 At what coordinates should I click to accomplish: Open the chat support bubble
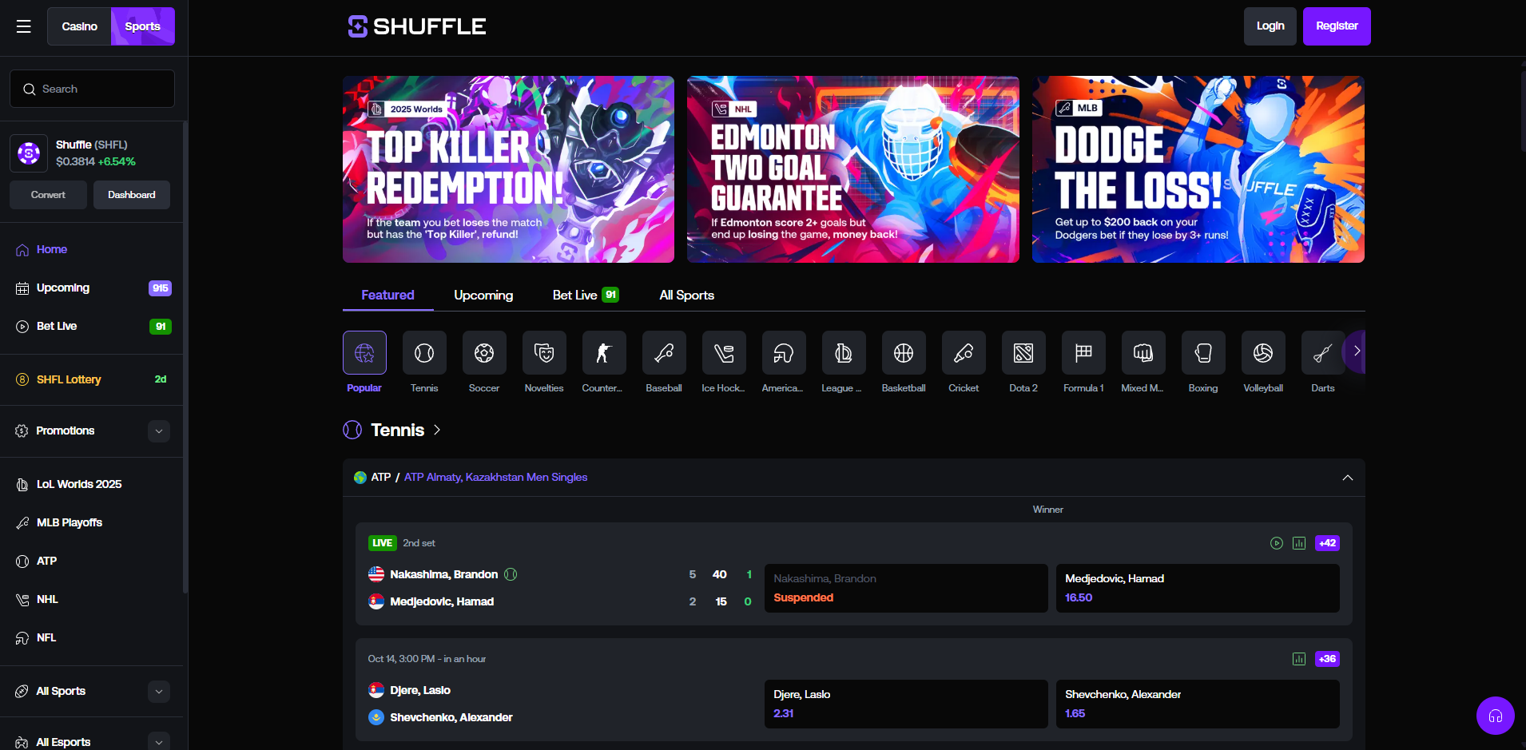1495,716
